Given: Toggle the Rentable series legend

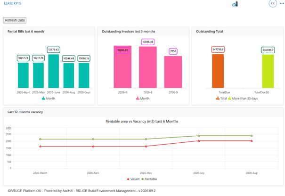Looking at the screenshot, I should (149, 179).
